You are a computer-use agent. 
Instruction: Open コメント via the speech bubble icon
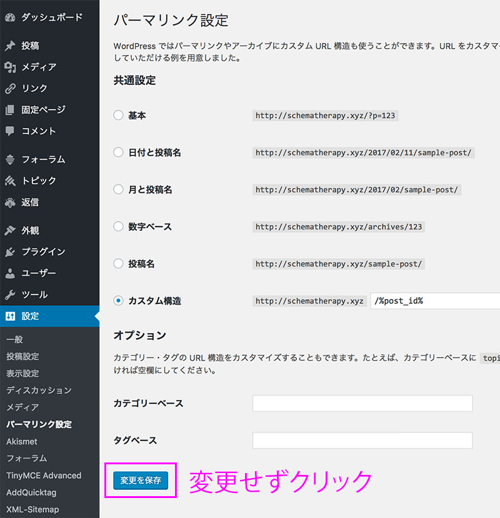[11, 131]
